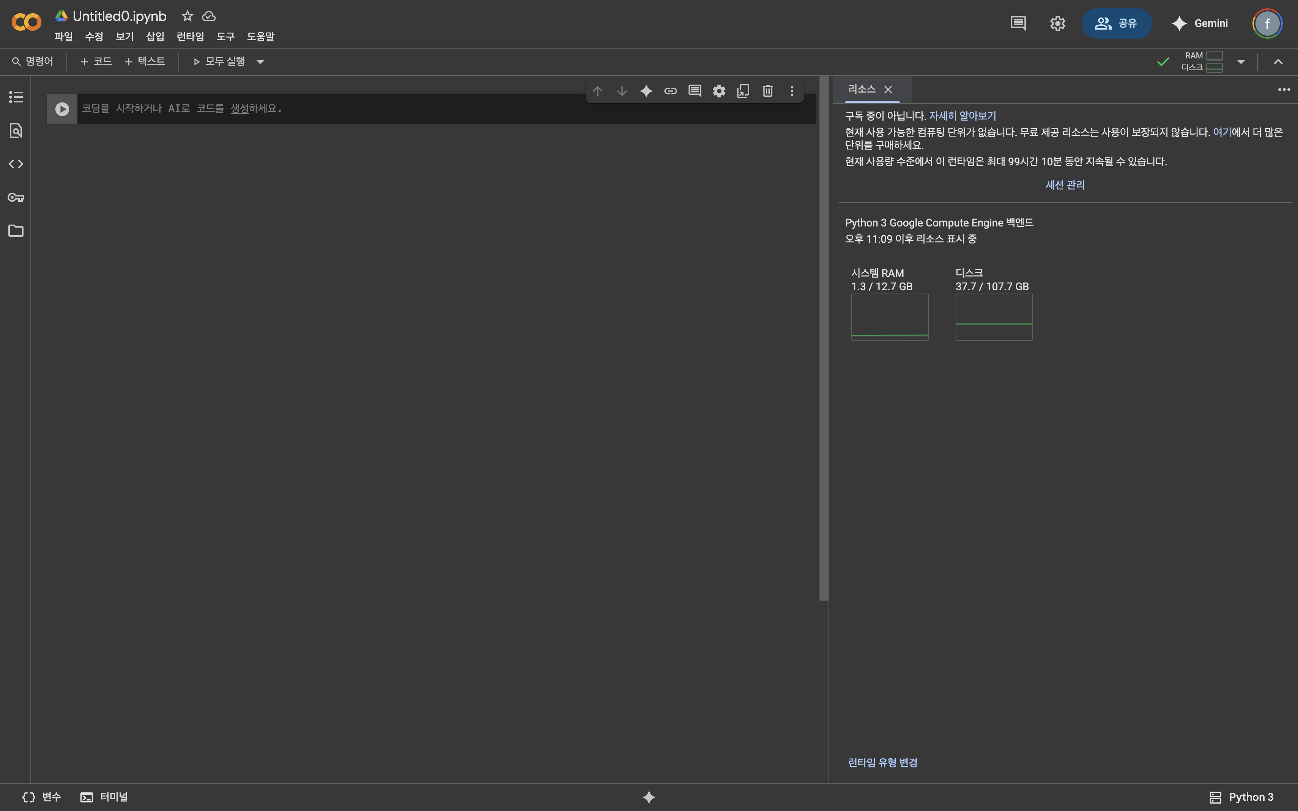The image size is (1298, 811).
Task: Open cell more options three-dot menu
Action: (x=792, y=91)
